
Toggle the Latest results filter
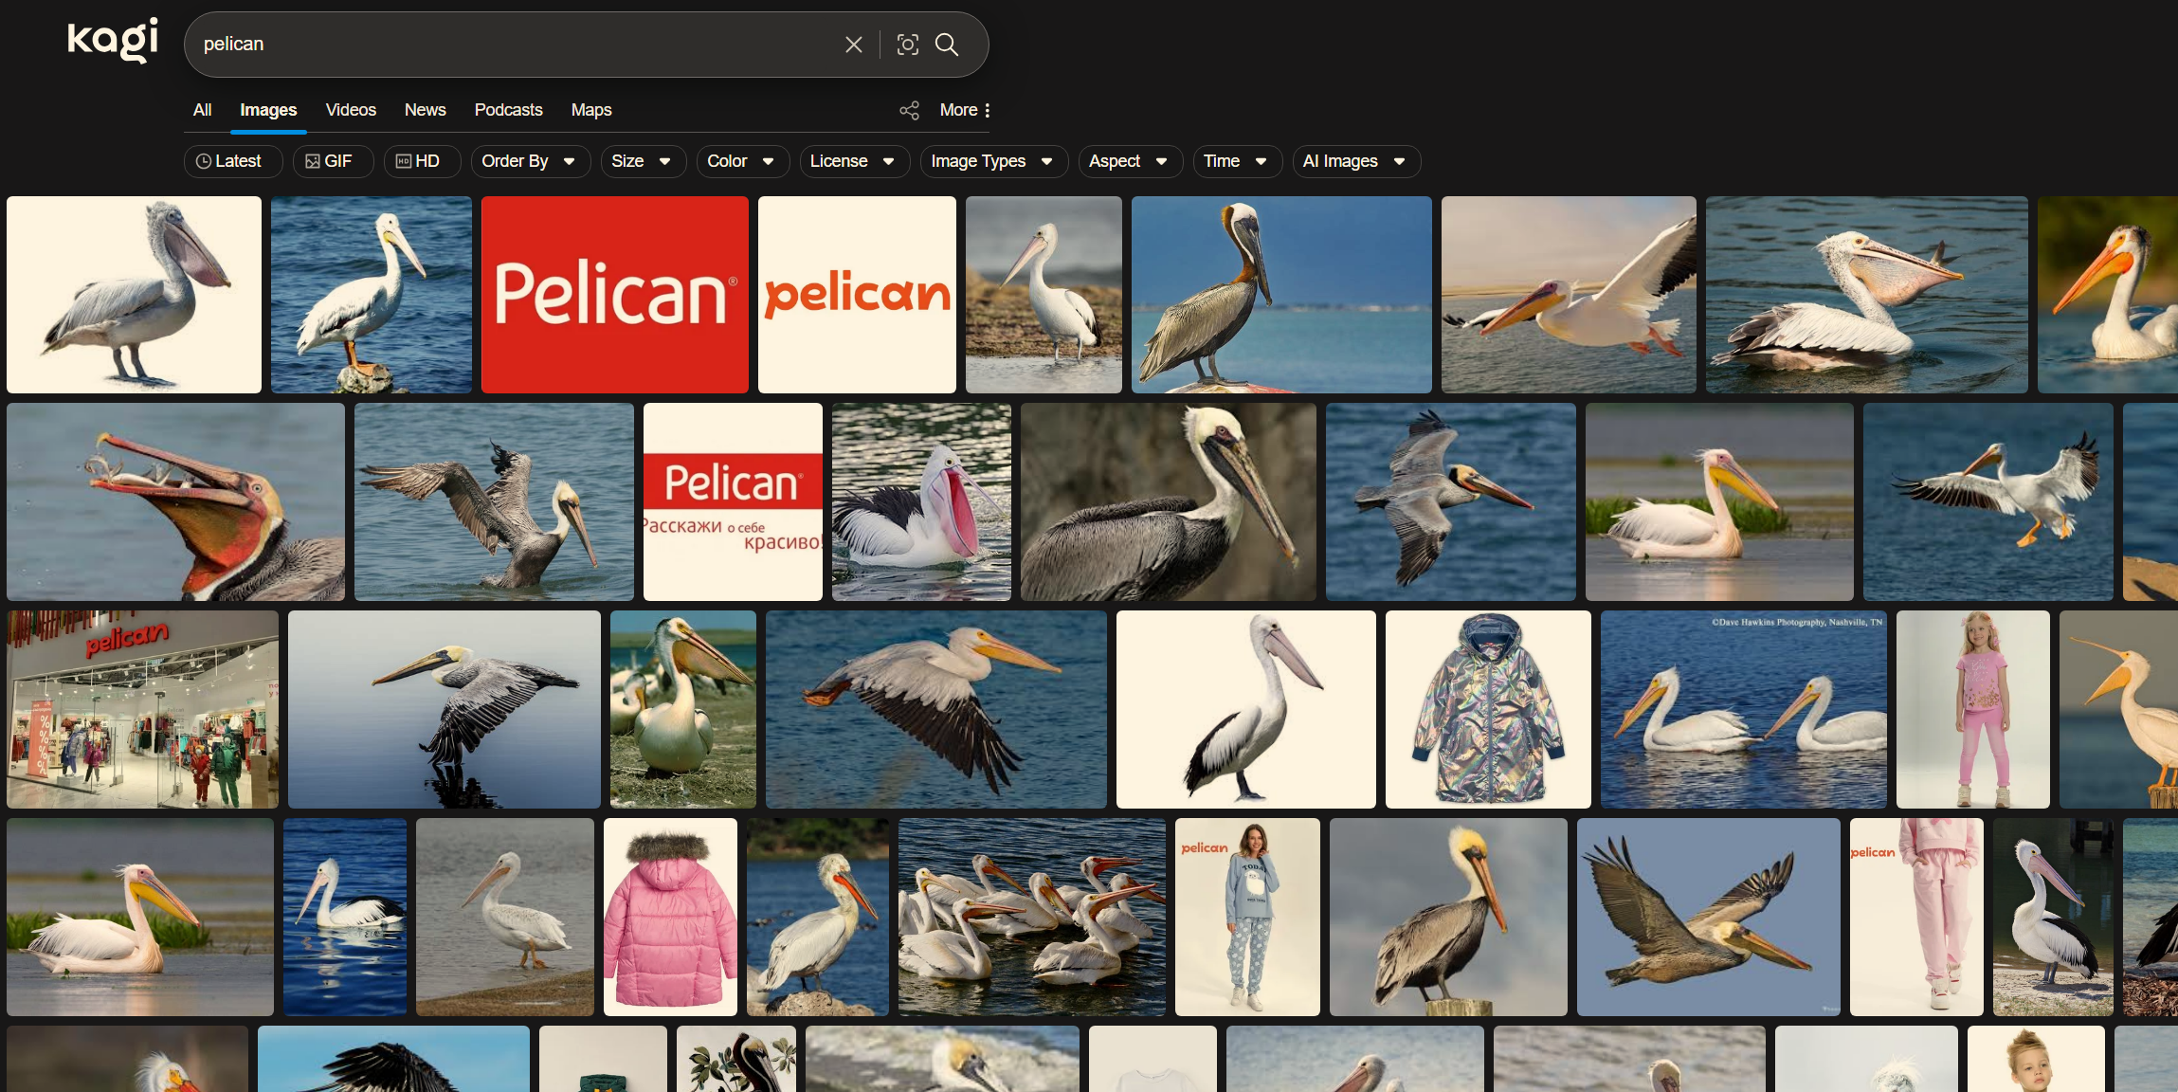point(232,161)
